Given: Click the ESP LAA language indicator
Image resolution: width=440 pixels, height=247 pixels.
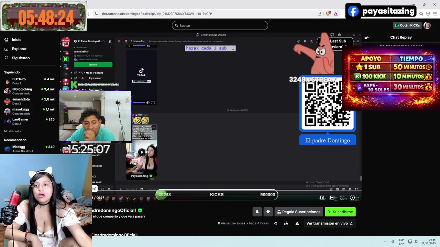Looking at the screenshot, I should 401,242.
